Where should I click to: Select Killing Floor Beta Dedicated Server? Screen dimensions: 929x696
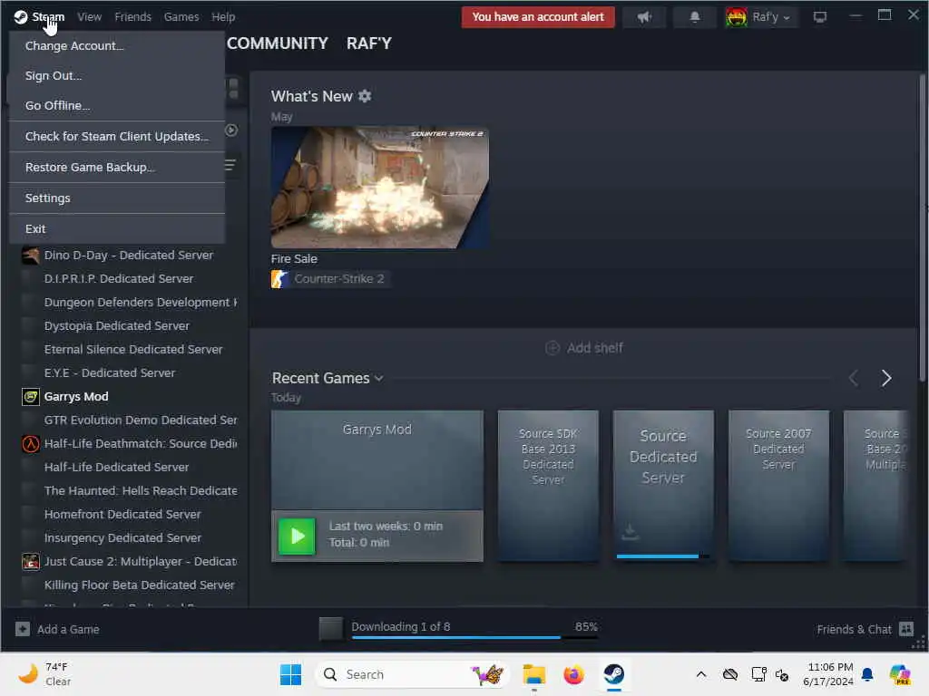coord(139,585)
